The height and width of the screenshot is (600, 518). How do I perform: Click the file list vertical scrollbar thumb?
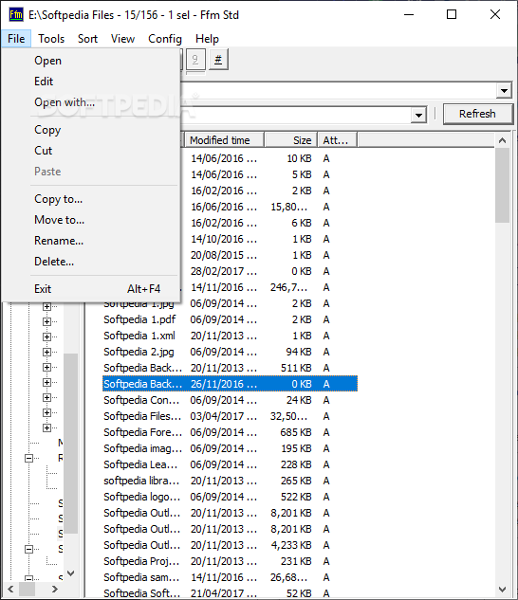click(502, 185)
